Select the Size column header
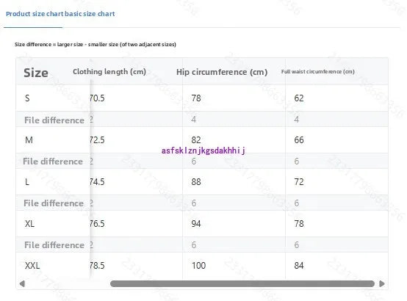407x301 pixels. (36, 73)
